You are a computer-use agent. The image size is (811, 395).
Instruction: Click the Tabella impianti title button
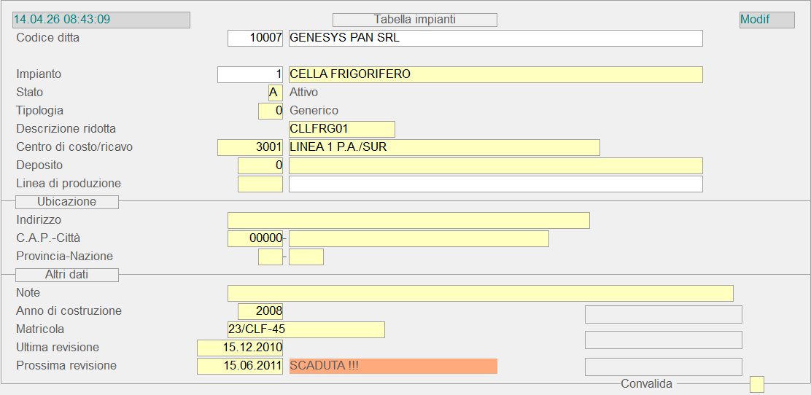click(x=414, y=20)
